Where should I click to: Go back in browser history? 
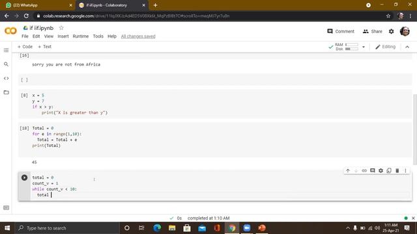[x=7, y=16]
